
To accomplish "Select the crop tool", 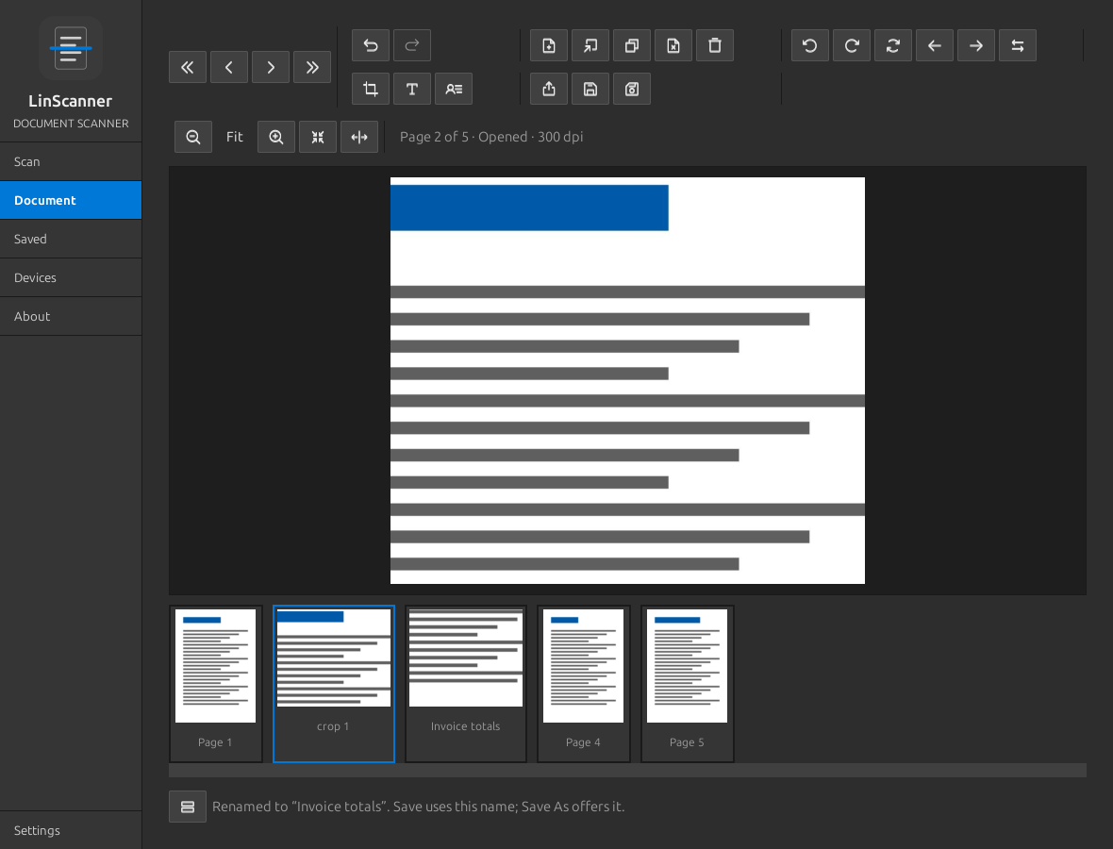I will tap(371, 89).
